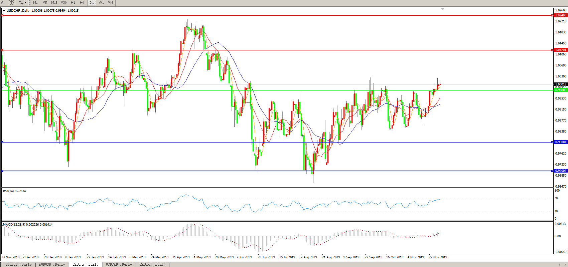The width and height of the screenshot is (568, 267).
Task: Open the USDCNH Daily chart tab
Action: (x=152, y=264)
